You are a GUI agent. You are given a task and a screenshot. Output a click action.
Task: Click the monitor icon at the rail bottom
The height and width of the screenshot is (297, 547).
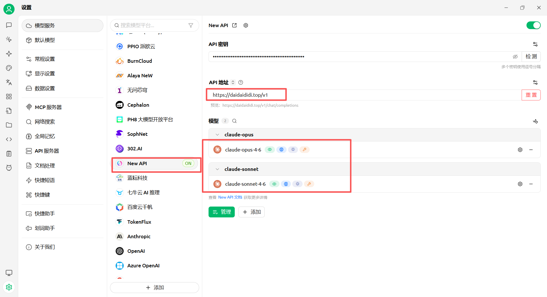pyautogui.click(x=9, y=273)
